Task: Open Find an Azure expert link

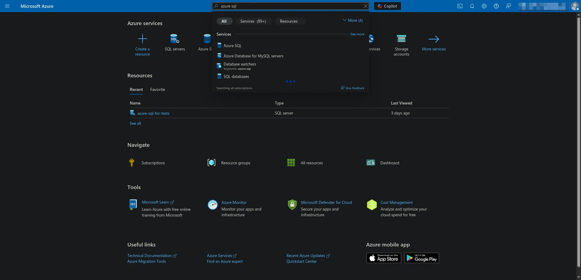Action: [225, 261]
